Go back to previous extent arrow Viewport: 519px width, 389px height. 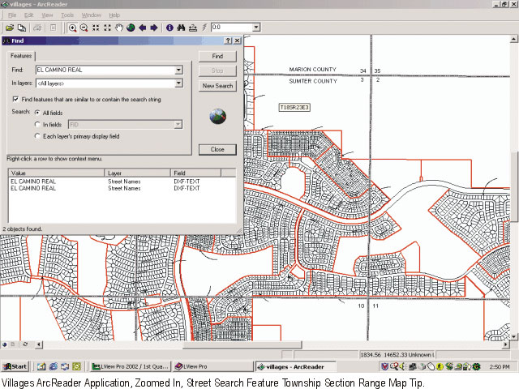point(143,28)
